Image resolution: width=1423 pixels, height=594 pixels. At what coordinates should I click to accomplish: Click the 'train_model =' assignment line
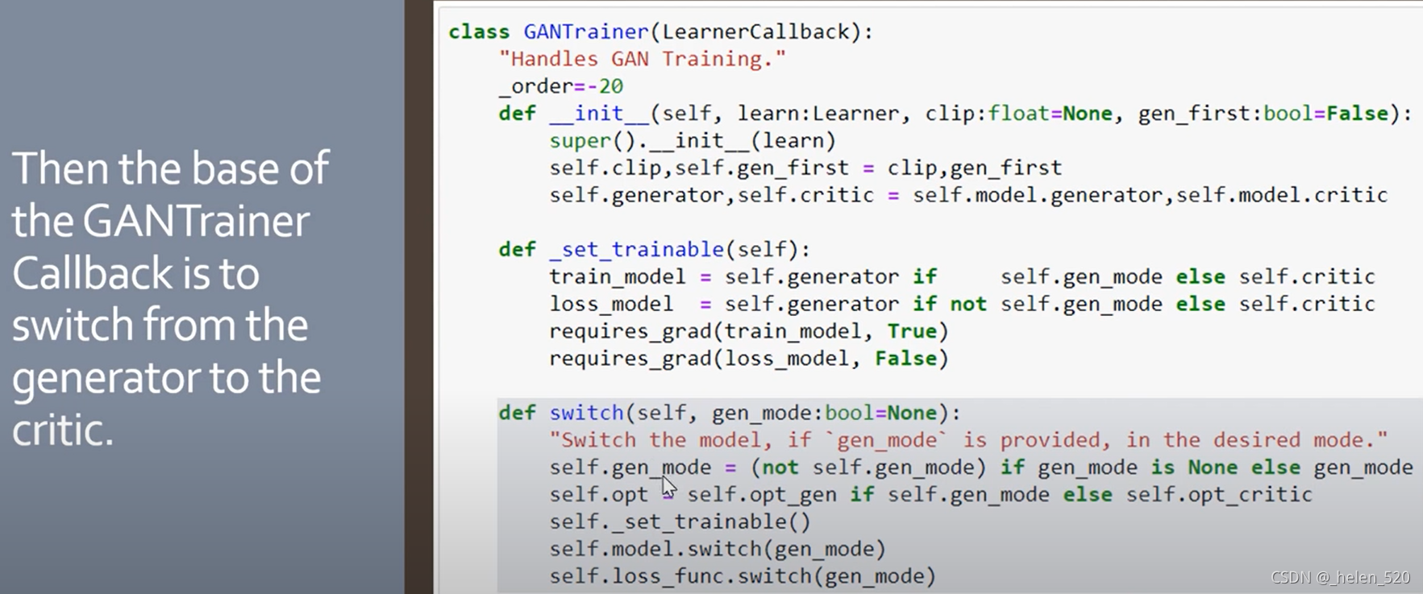962,277
